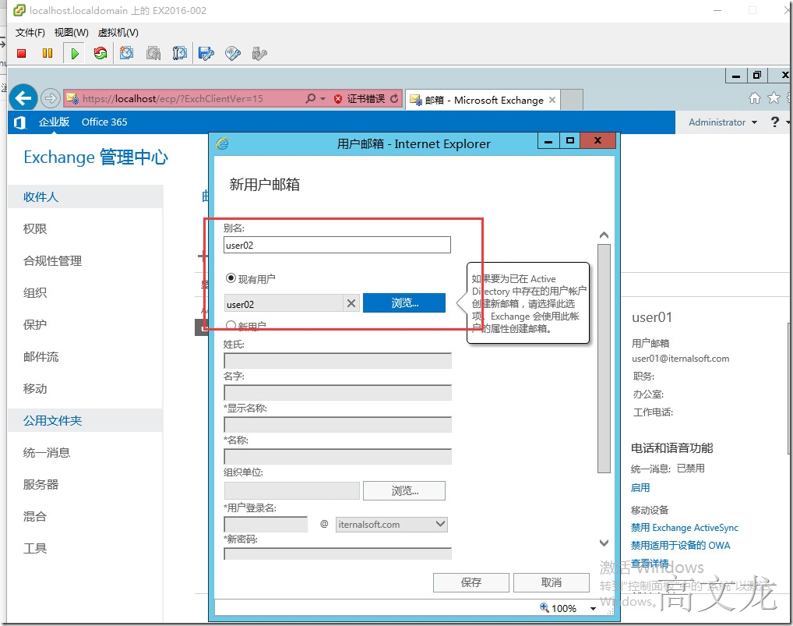Close the 邮箱 - Microsoft Exchange tab

pos(552,100)
